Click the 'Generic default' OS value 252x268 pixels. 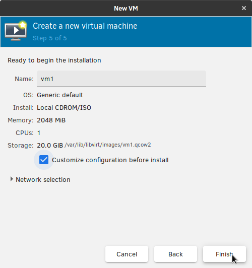tap(60, 95)
